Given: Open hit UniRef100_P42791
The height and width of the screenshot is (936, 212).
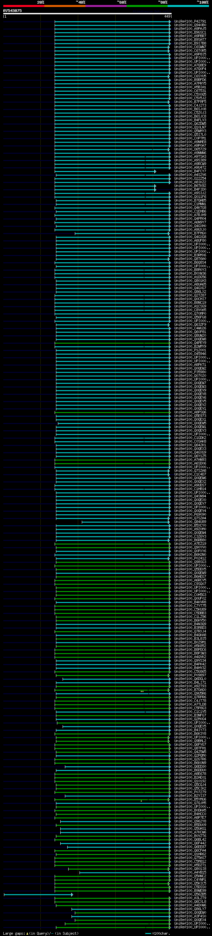Looking at the screenshot, I should point(190,22).
